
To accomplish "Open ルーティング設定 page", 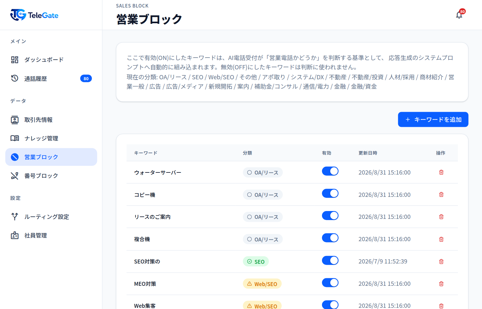I will coord(51,216).
